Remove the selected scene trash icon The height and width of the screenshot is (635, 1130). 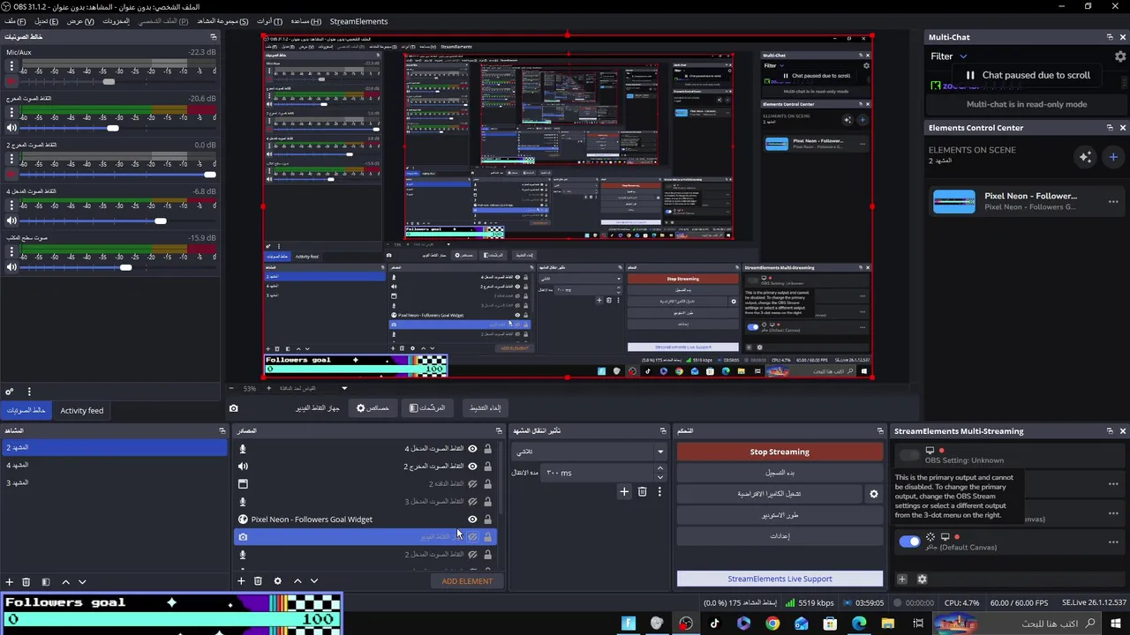point(26,582)
